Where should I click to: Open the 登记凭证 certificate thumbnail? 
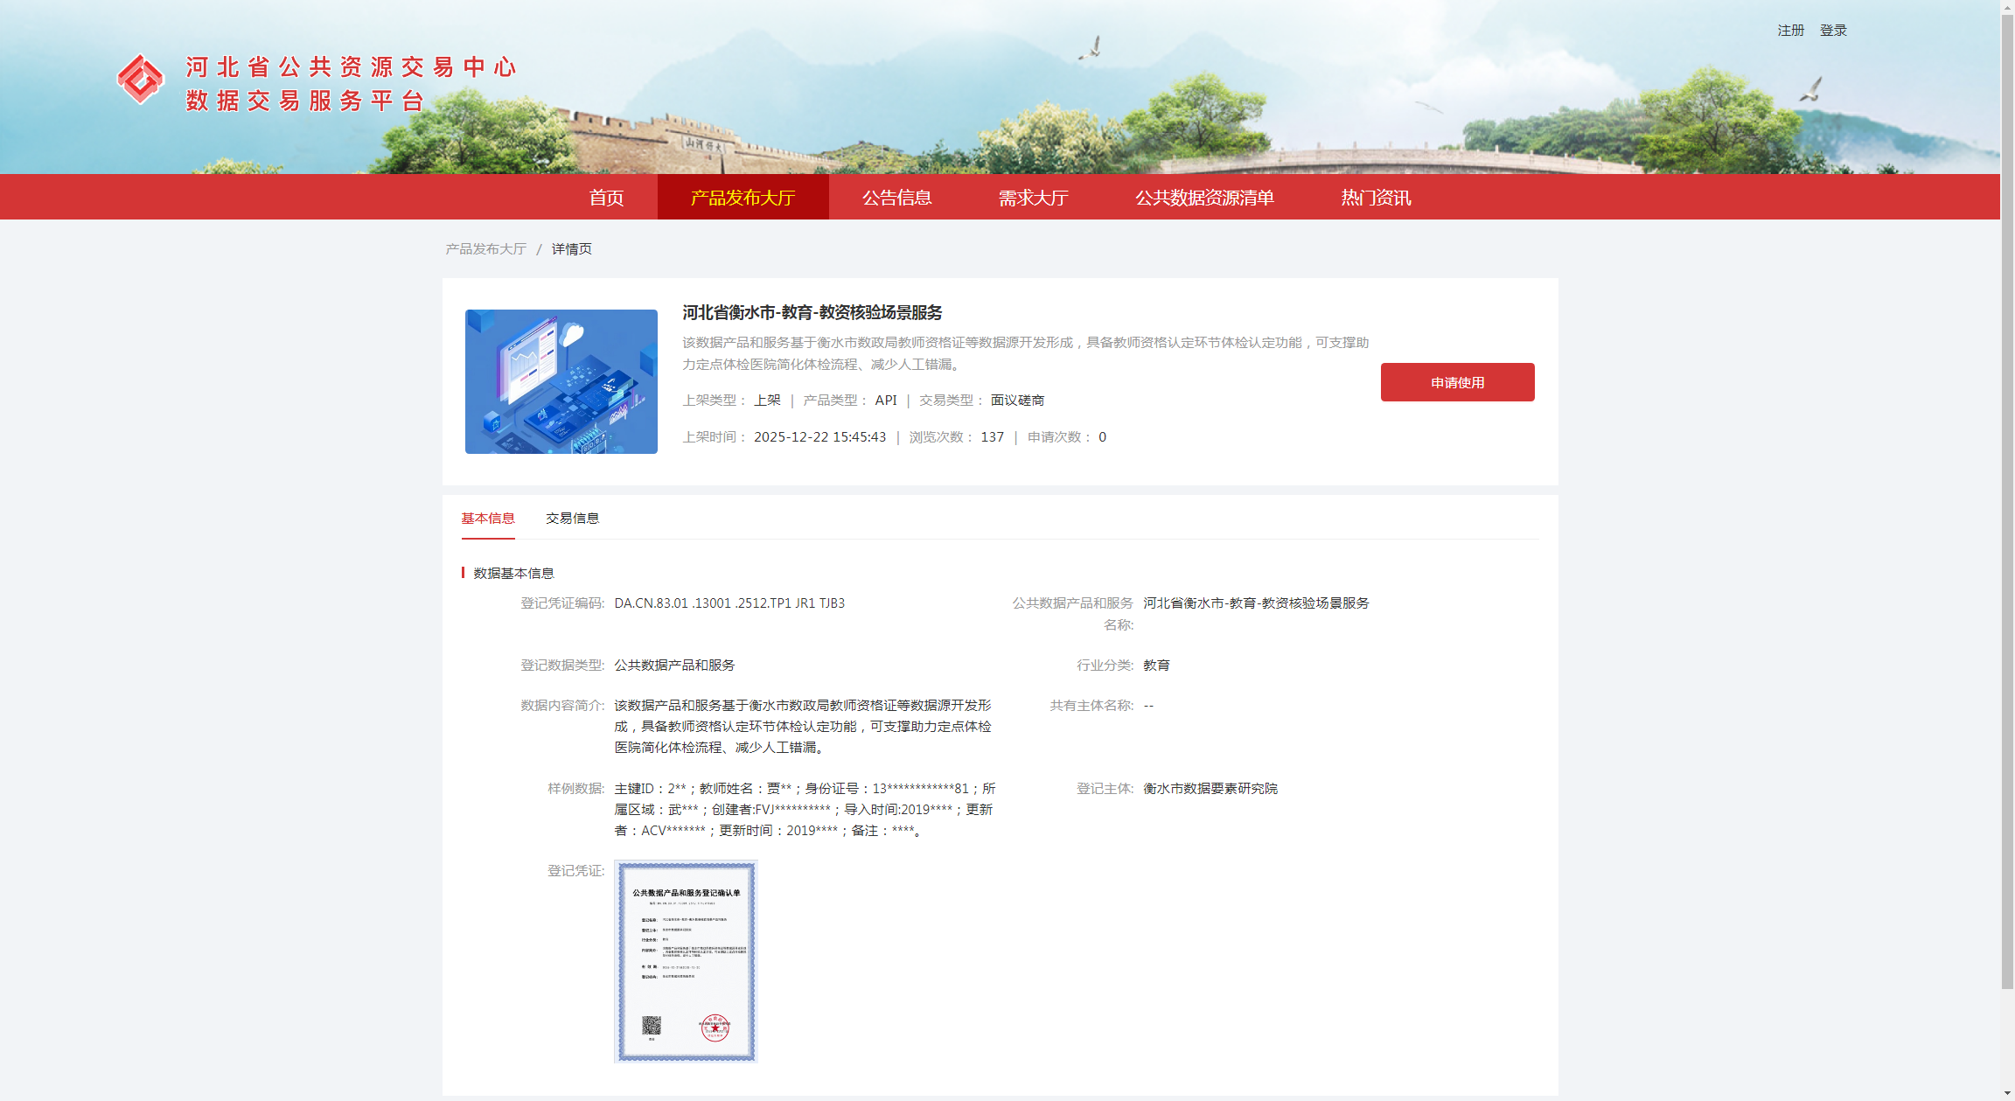686,961
